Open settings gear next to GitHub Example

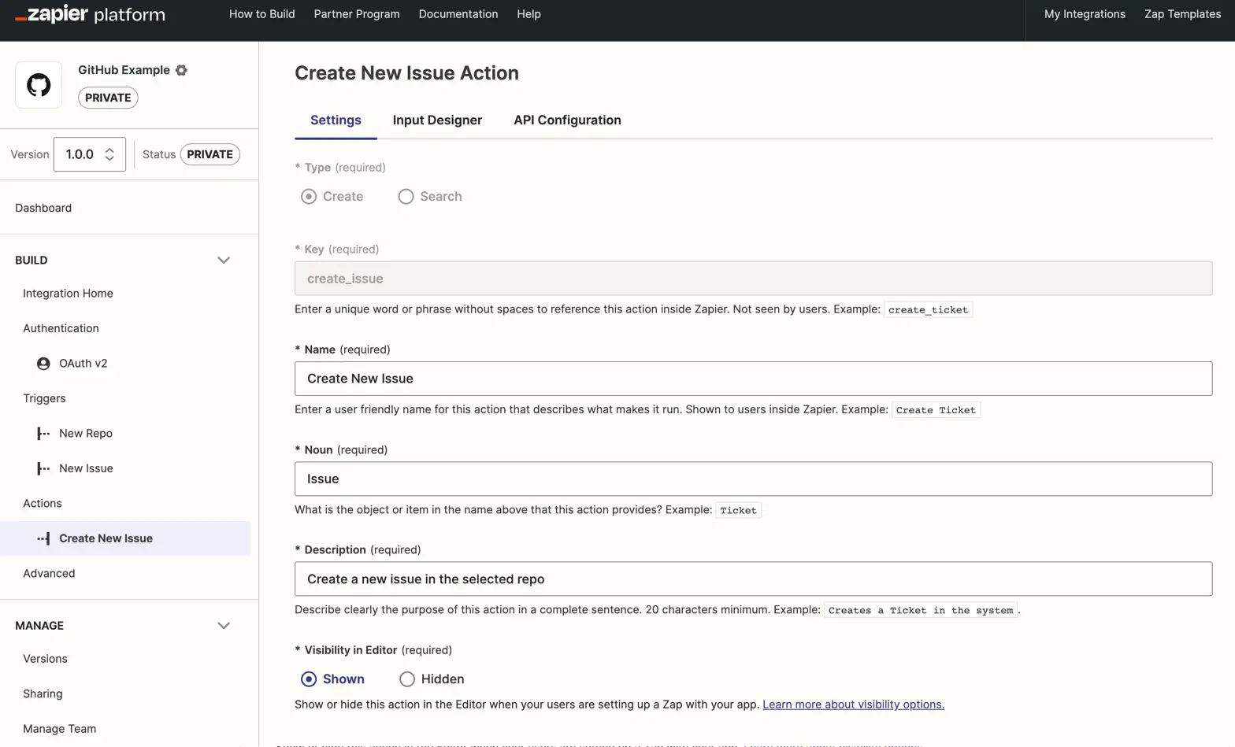[181, 70]
